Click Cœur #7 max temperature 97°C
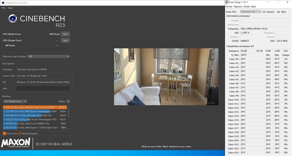This screenshot has width=292, height=156. coord(277,87)
